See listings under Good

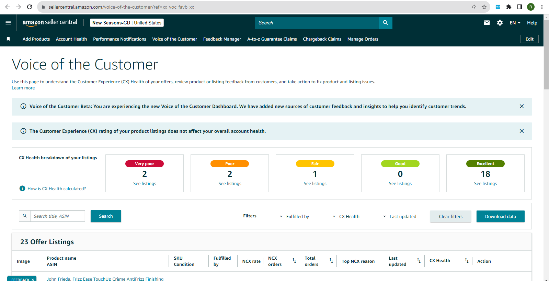coord(400,184)
